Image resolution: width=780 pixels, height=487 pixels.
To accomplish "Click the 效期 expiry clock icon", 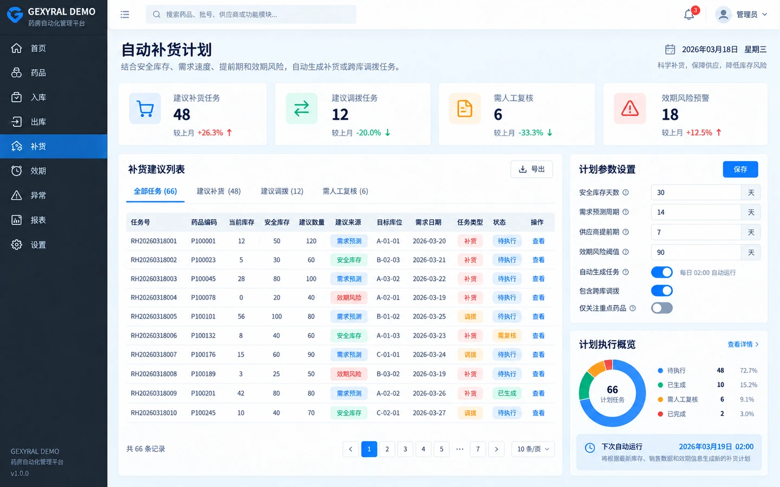I will coord(17,171).
